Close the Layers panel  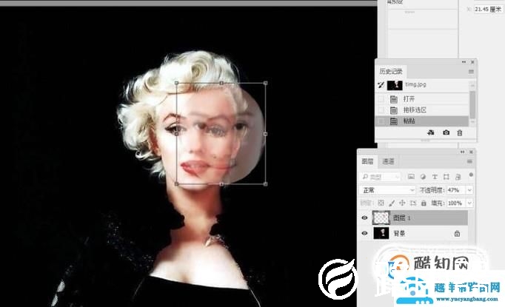click(471, 152)
